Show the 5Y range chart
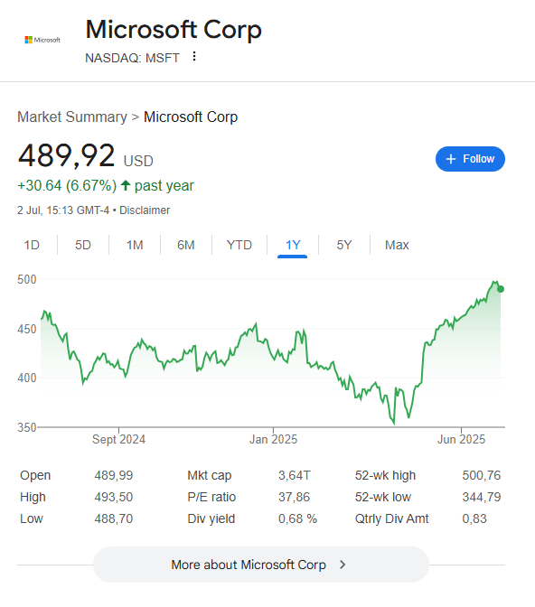Image resolution: width=535 pixels, height=607 pixels. (x=344, y=245)
